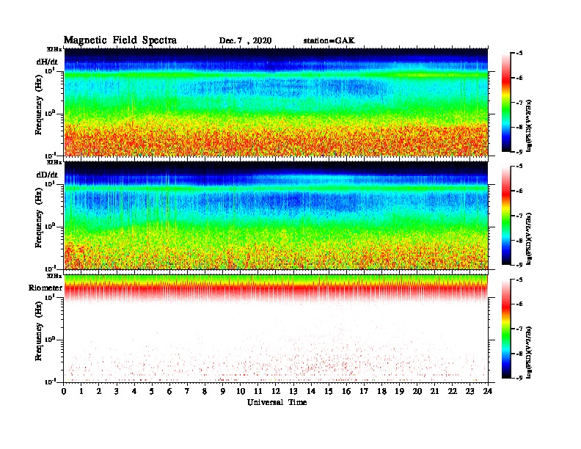This screenshot has width=581, height=449.
Task: Click hour "8" on the Universal Time axis
Action: pyautogui.click(x=205, y=391)
